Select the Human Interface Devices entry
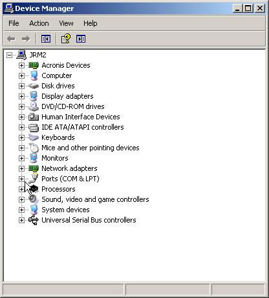 tap(81, 117)
